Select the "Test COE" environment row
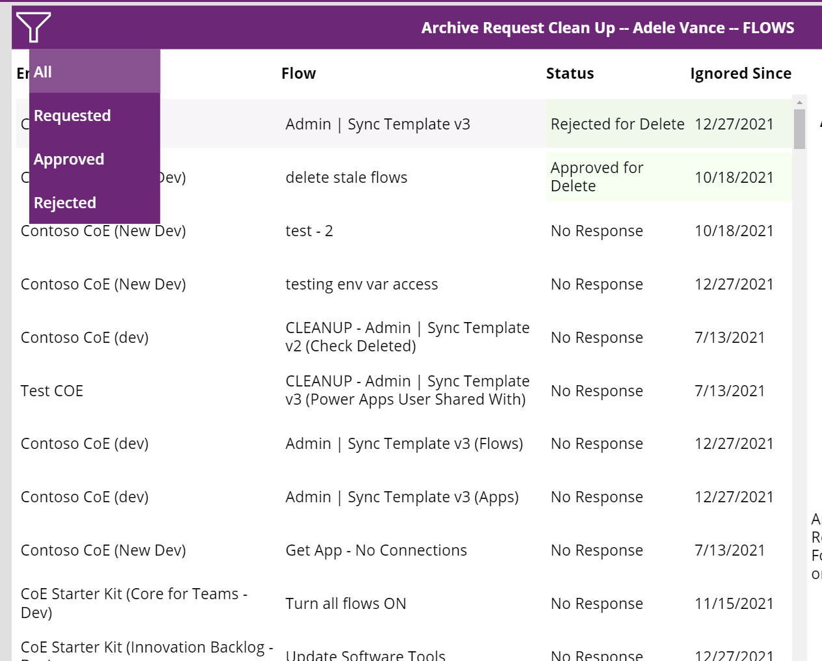 coord(52,390)
